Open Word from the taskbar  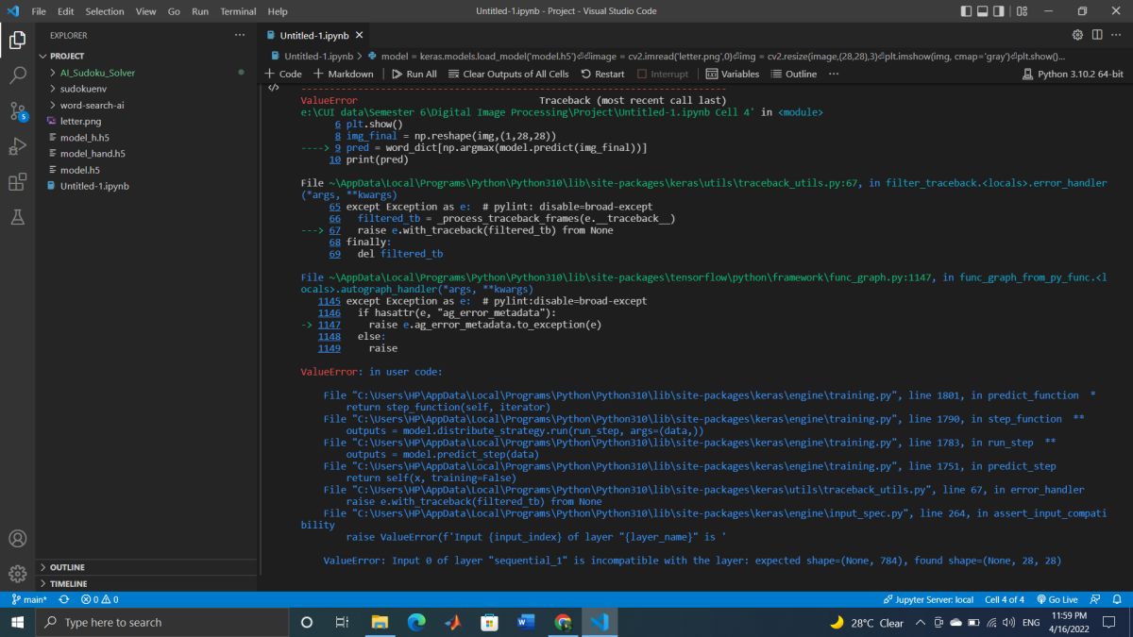point(526,623)
